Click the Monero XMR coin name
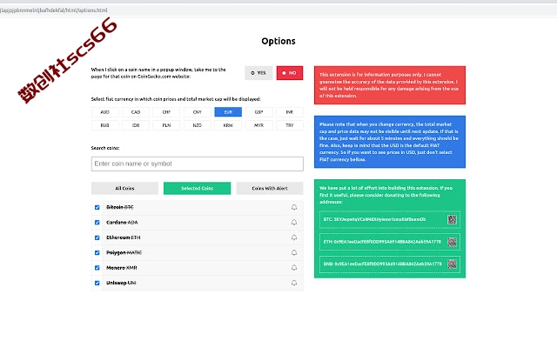 click(122, 268)
